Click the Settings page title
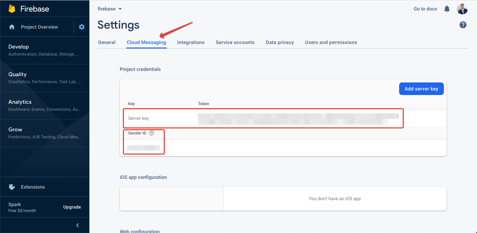This screenshot has width=477, height=233. coord(118,25)
